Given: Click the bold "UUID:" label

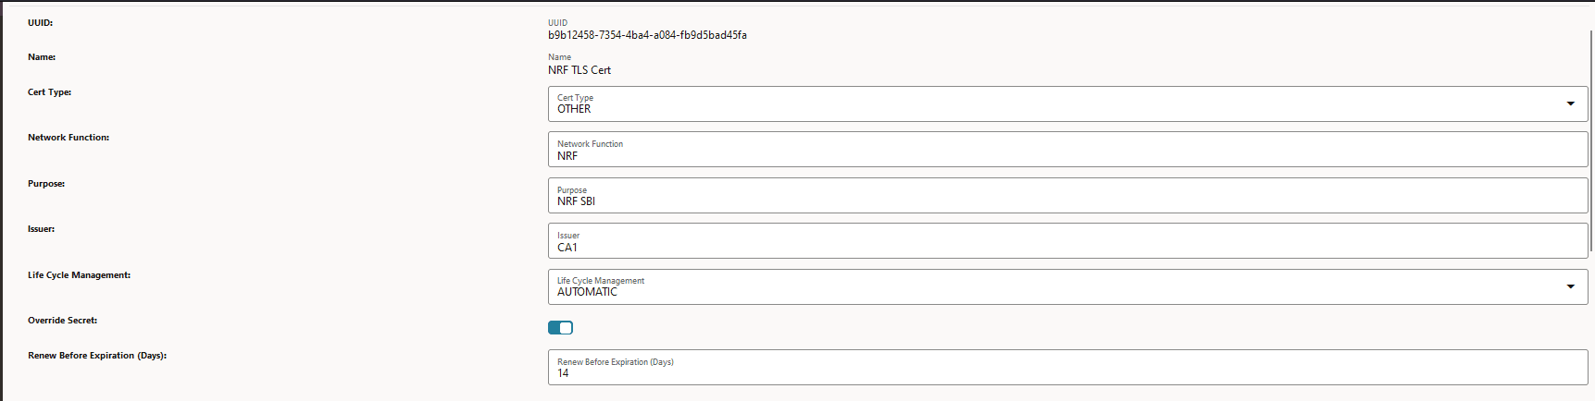Looking at the screenshot, I should (x=40, y=22).
